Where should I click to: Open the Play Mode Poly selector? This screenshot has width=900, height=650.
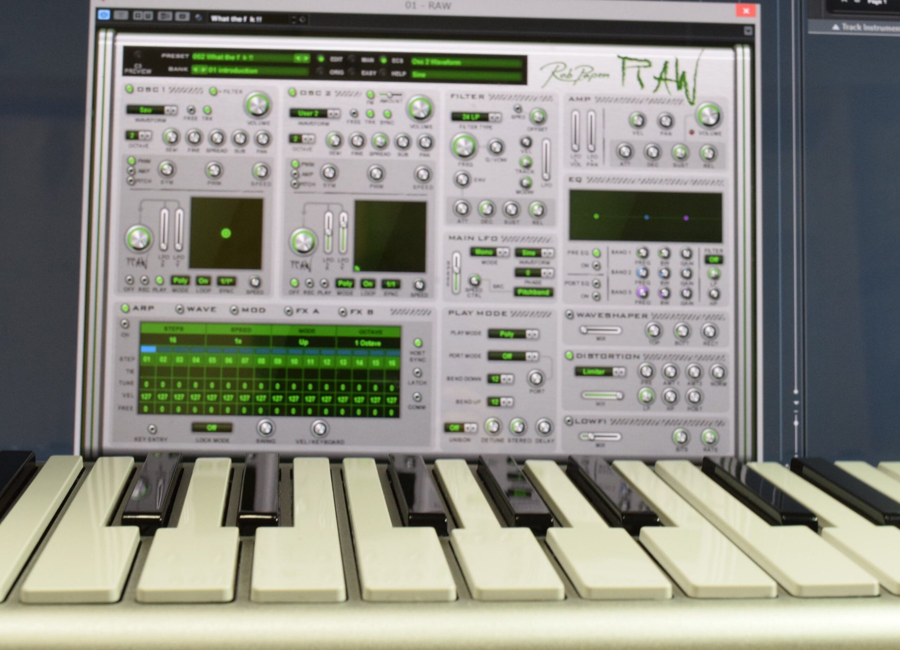[513, 334]
